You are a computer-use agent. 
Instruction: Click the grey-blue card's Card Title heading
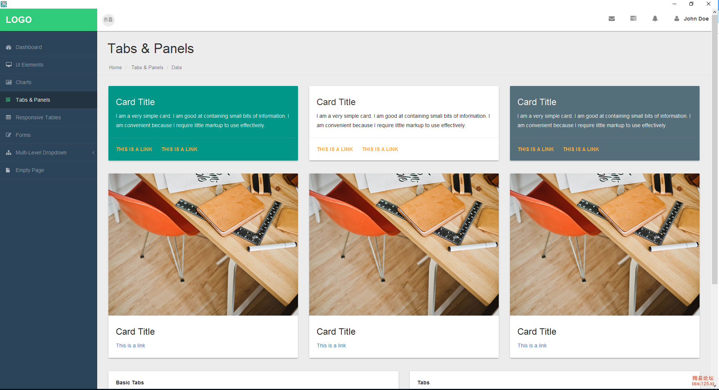tap(537, 102)
